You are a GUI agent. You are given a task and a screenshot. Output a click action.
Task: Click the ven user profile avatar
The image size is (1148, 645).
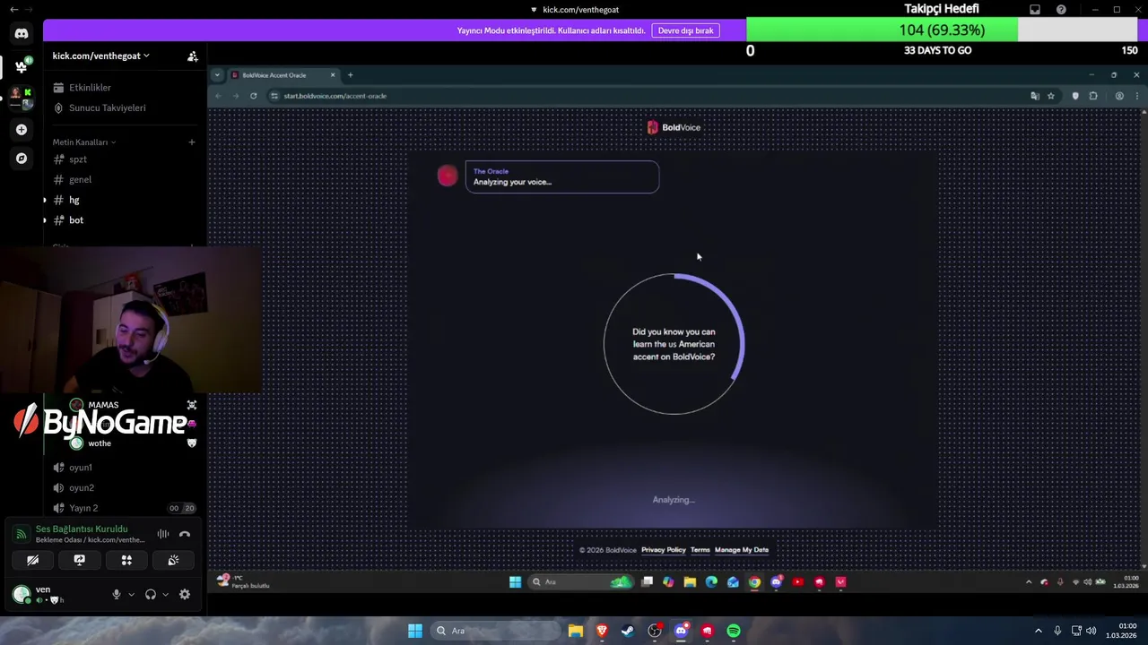point(22,594)
